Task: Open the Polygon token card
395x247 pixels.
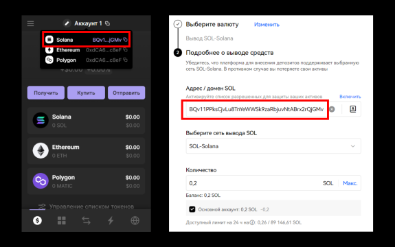Action: (x=86, y=181)
